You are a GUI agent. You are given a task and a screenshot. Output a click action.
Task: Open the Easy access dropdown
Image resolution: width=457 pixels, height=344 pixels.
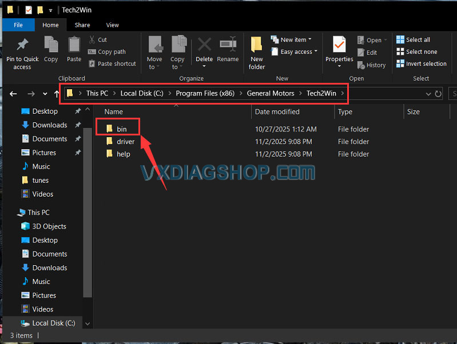pyautogui.click(x=294, y=52)
